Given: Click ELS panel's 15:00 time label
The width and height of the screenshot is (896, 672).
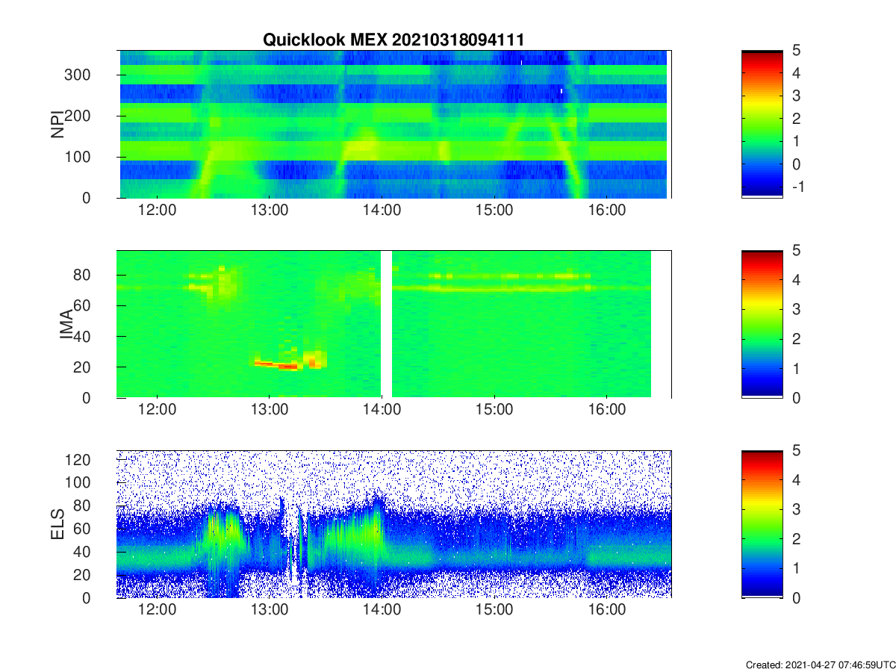Looking at the screenshot, I should pos(494,612).
